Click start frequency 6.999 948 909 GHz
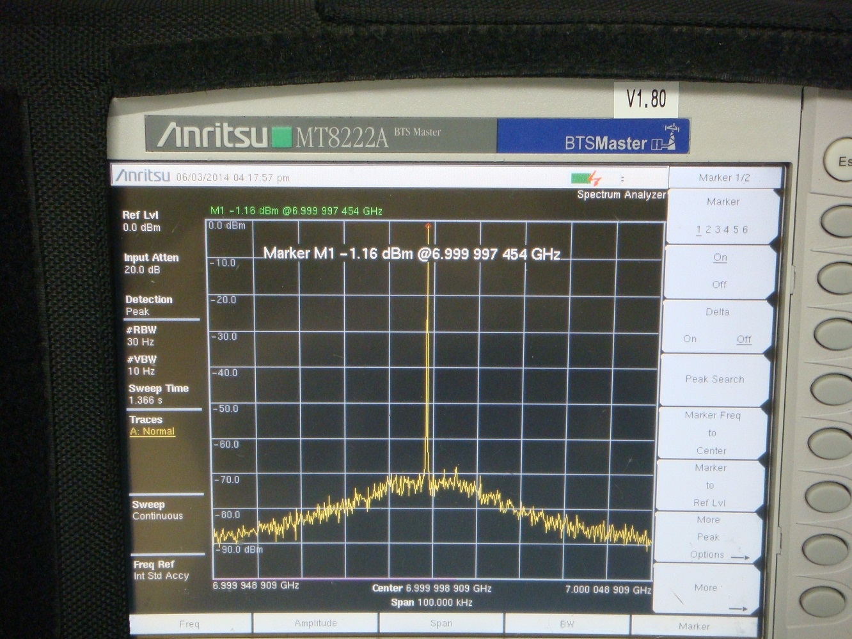This screenshot has height=639, width=852. [256, 585]
